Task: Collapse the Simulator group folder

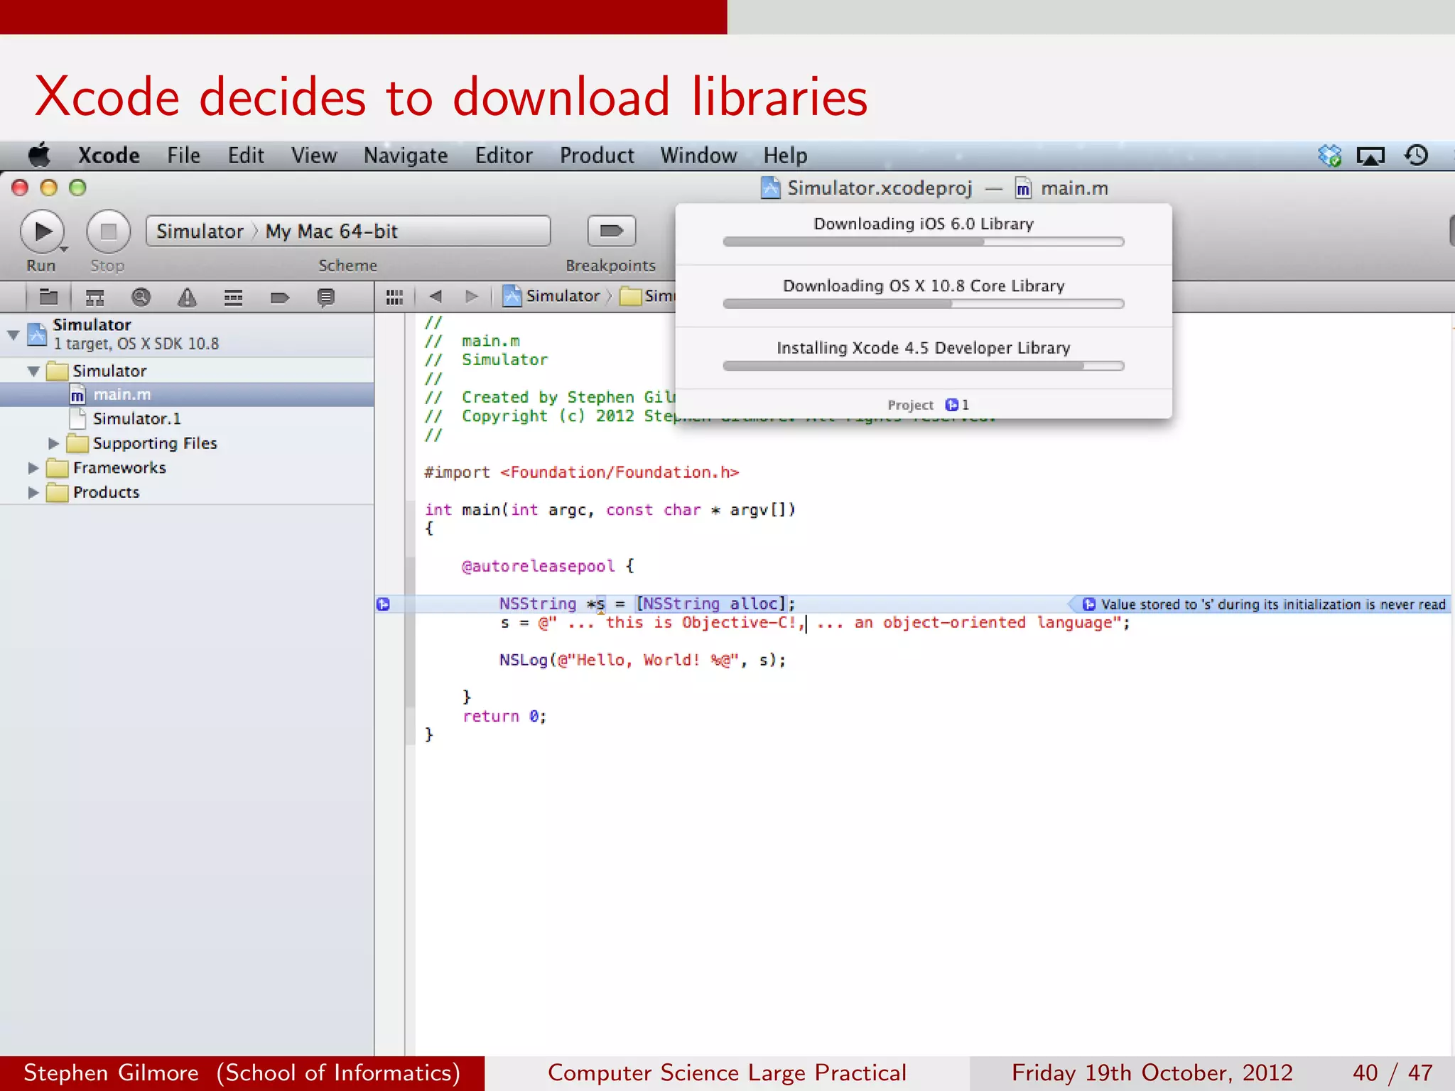Action: [x=33, y=371]
